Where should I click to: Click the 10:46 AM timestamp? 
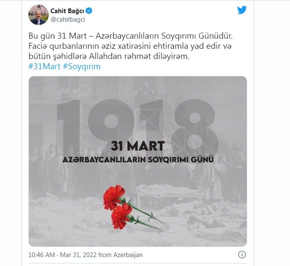42,255
